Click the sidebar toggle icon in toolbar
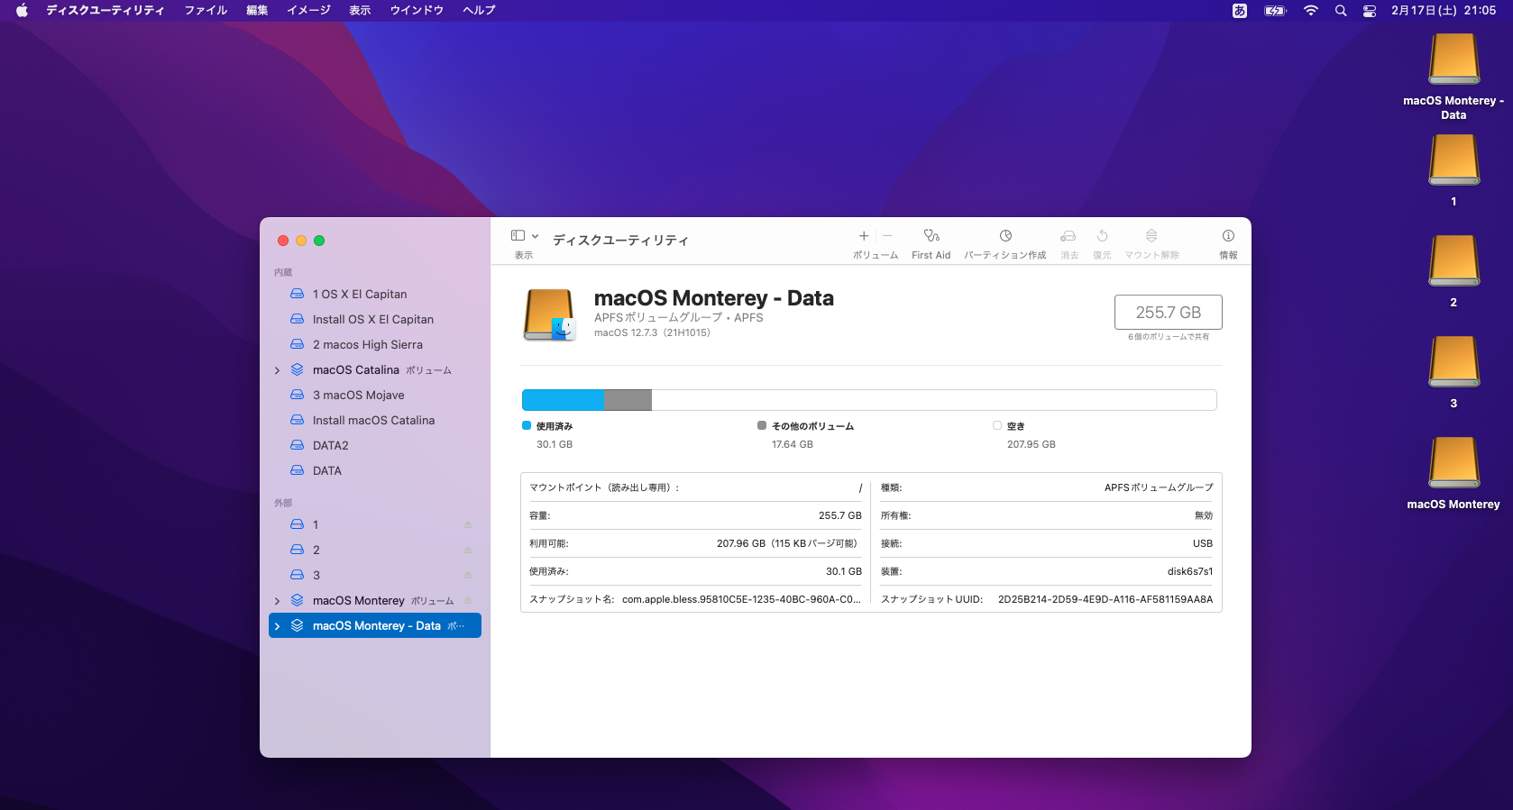The height and width of the screenshot is (810, 1513). [x=518, y=236]
